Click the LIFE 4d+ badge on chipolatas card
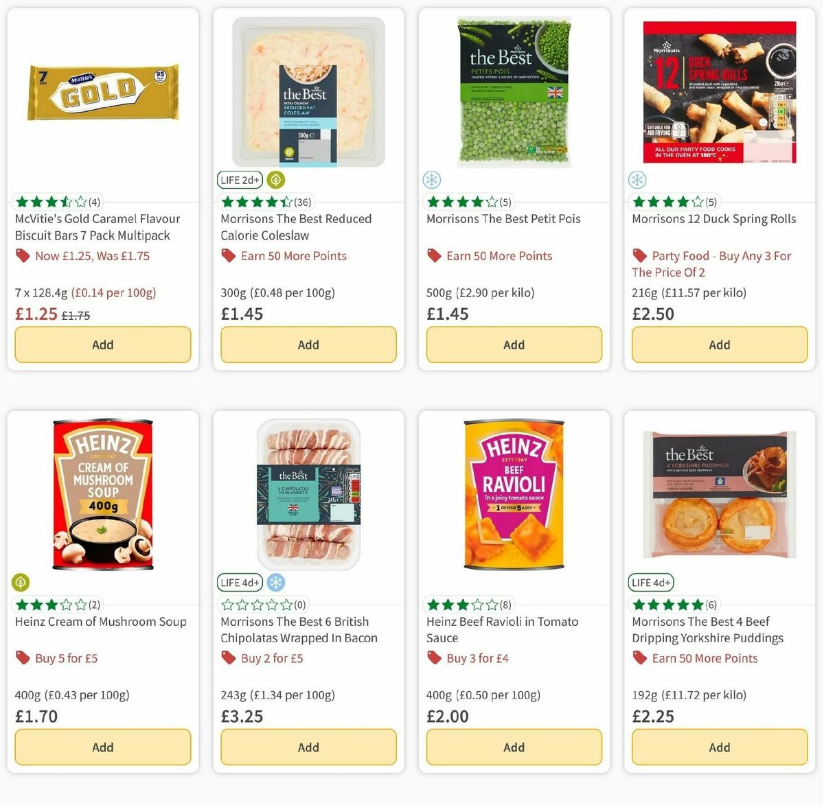 240,582
